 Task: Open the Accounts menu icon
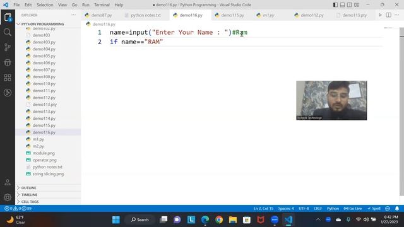point(8,182)
